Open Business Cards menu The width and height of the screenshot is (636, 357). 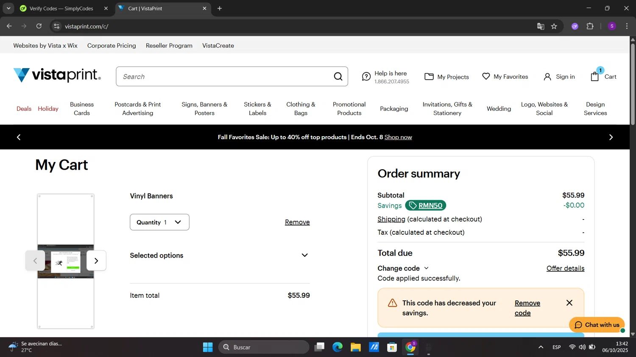[82, 109]
